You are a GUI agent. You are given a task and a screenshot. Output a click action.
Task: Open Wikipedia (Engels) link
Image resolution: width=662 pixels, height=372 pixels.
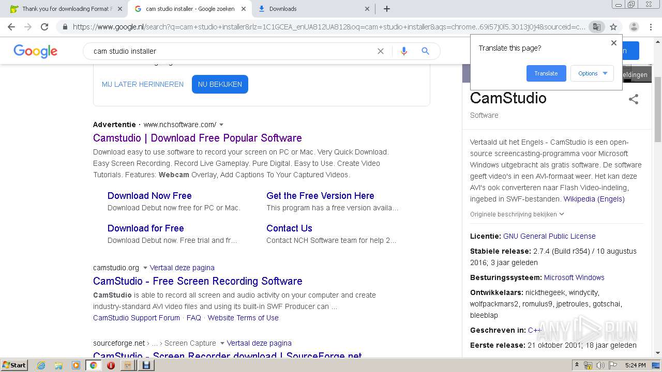(594, 199)
